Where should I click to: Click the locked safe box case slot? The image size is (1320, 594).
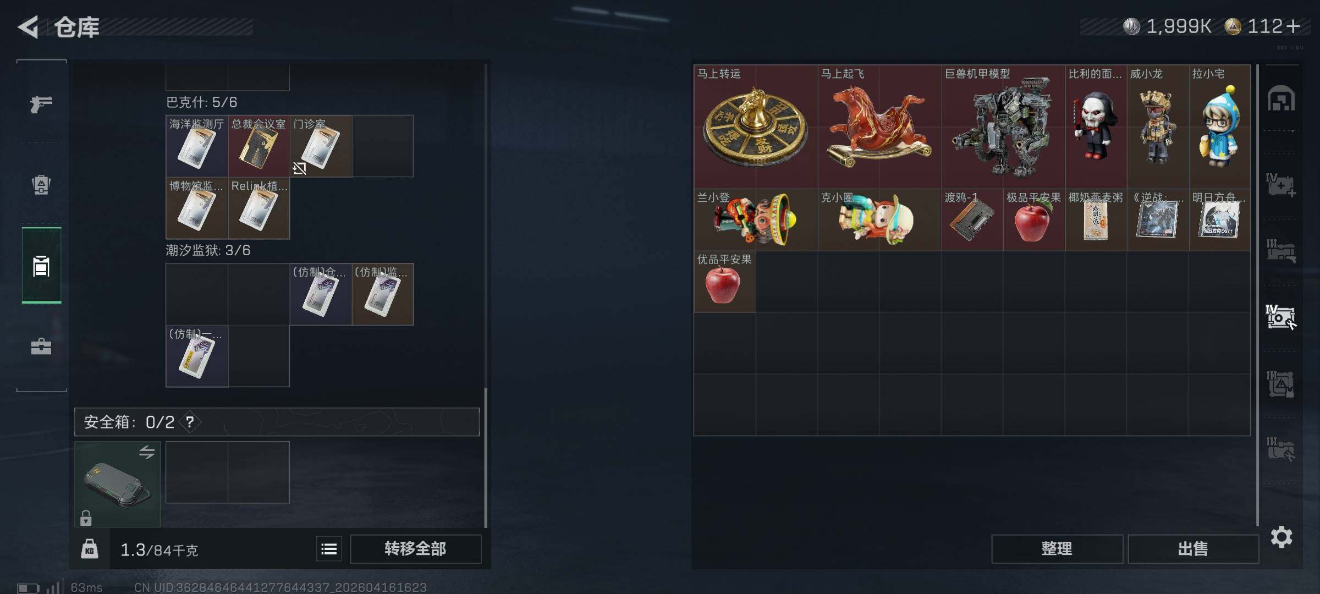tap(117, 484)
